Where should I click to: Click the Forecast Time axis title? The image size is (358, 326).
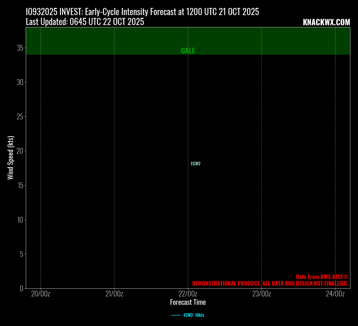click(188, 302)
